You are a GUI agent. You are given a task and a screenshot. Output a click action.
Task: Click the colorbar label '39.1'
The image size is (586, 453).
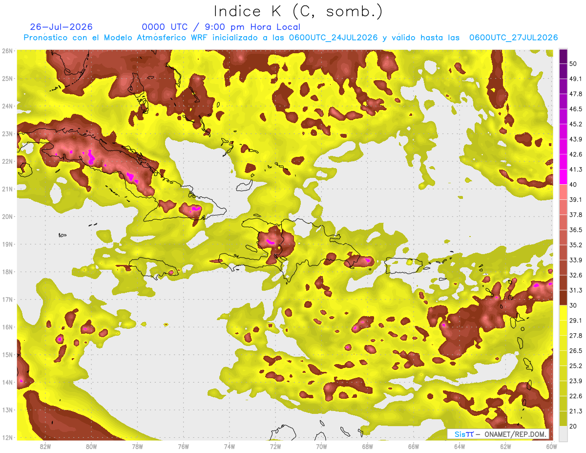click(x=575, y=199)
